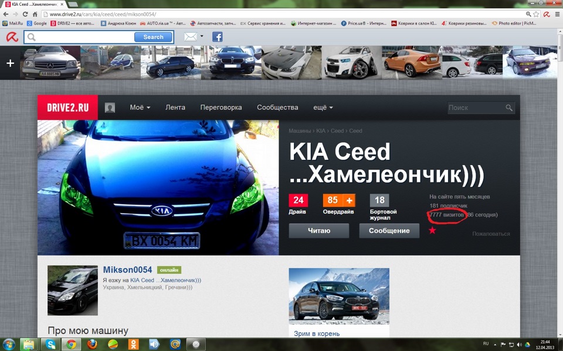Open Переговорка in navigation
The image size is (563, 351).
tap(221, 108)
